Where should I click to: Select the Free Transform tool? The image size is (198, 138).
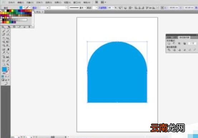point(8,42)
